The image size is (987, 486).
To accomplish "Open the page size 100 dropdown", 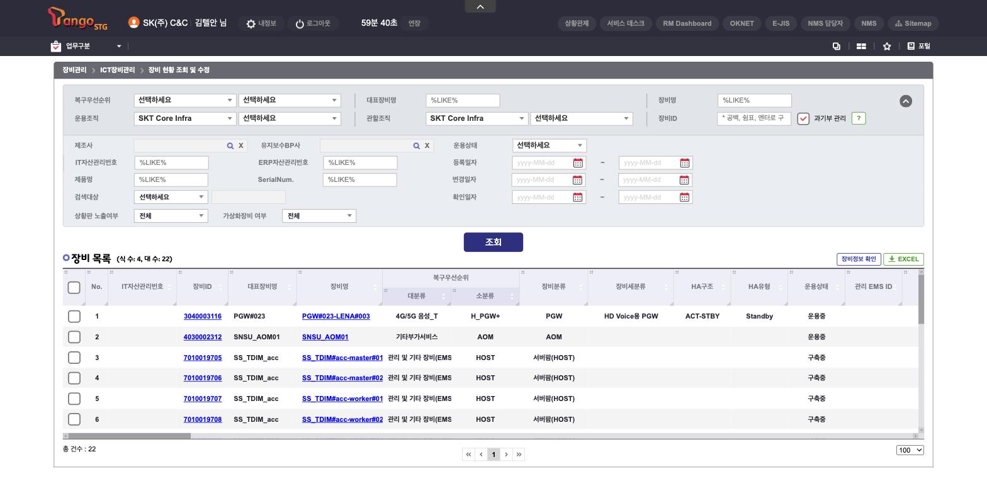I will click(910, 450).
